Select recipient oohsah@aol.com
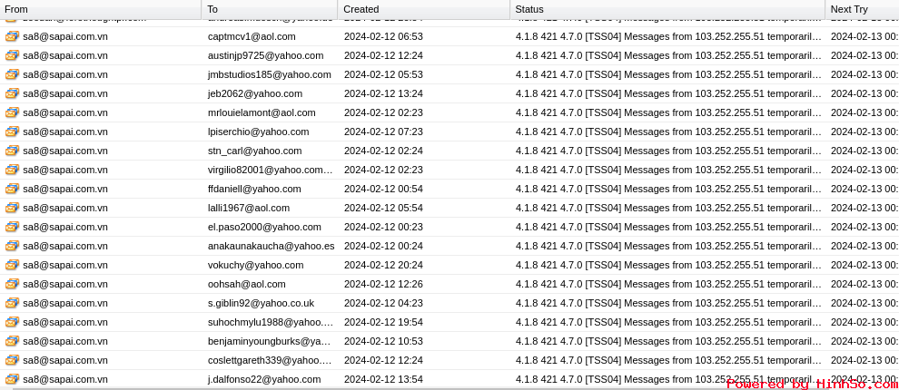The image size is (899, 390). (x=246, y=284)
